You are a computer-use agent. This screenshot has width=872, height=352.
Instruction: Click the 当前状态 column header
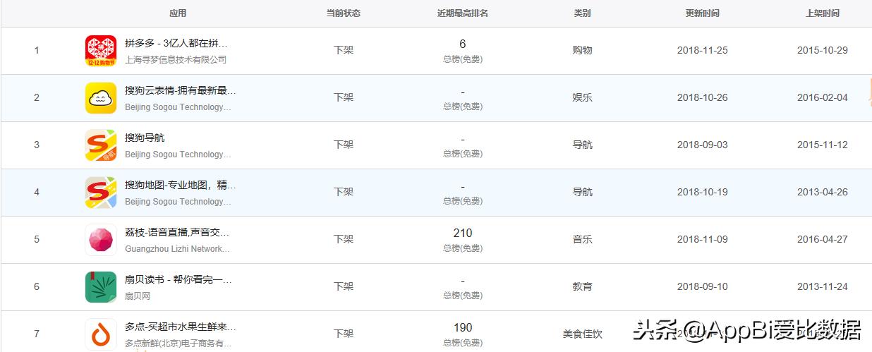[x=344, y=13]
